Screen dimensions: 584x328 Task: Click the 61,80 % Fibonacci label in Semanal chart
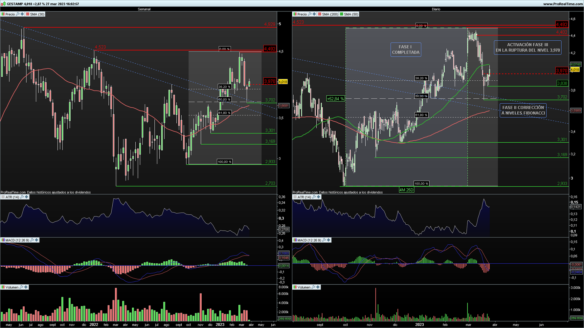[224, 113]
